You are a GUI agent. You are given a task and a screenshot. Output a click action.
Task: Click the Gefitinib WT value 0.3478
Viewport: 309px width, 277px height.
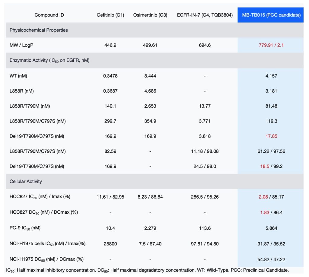(x=110, y=76)
